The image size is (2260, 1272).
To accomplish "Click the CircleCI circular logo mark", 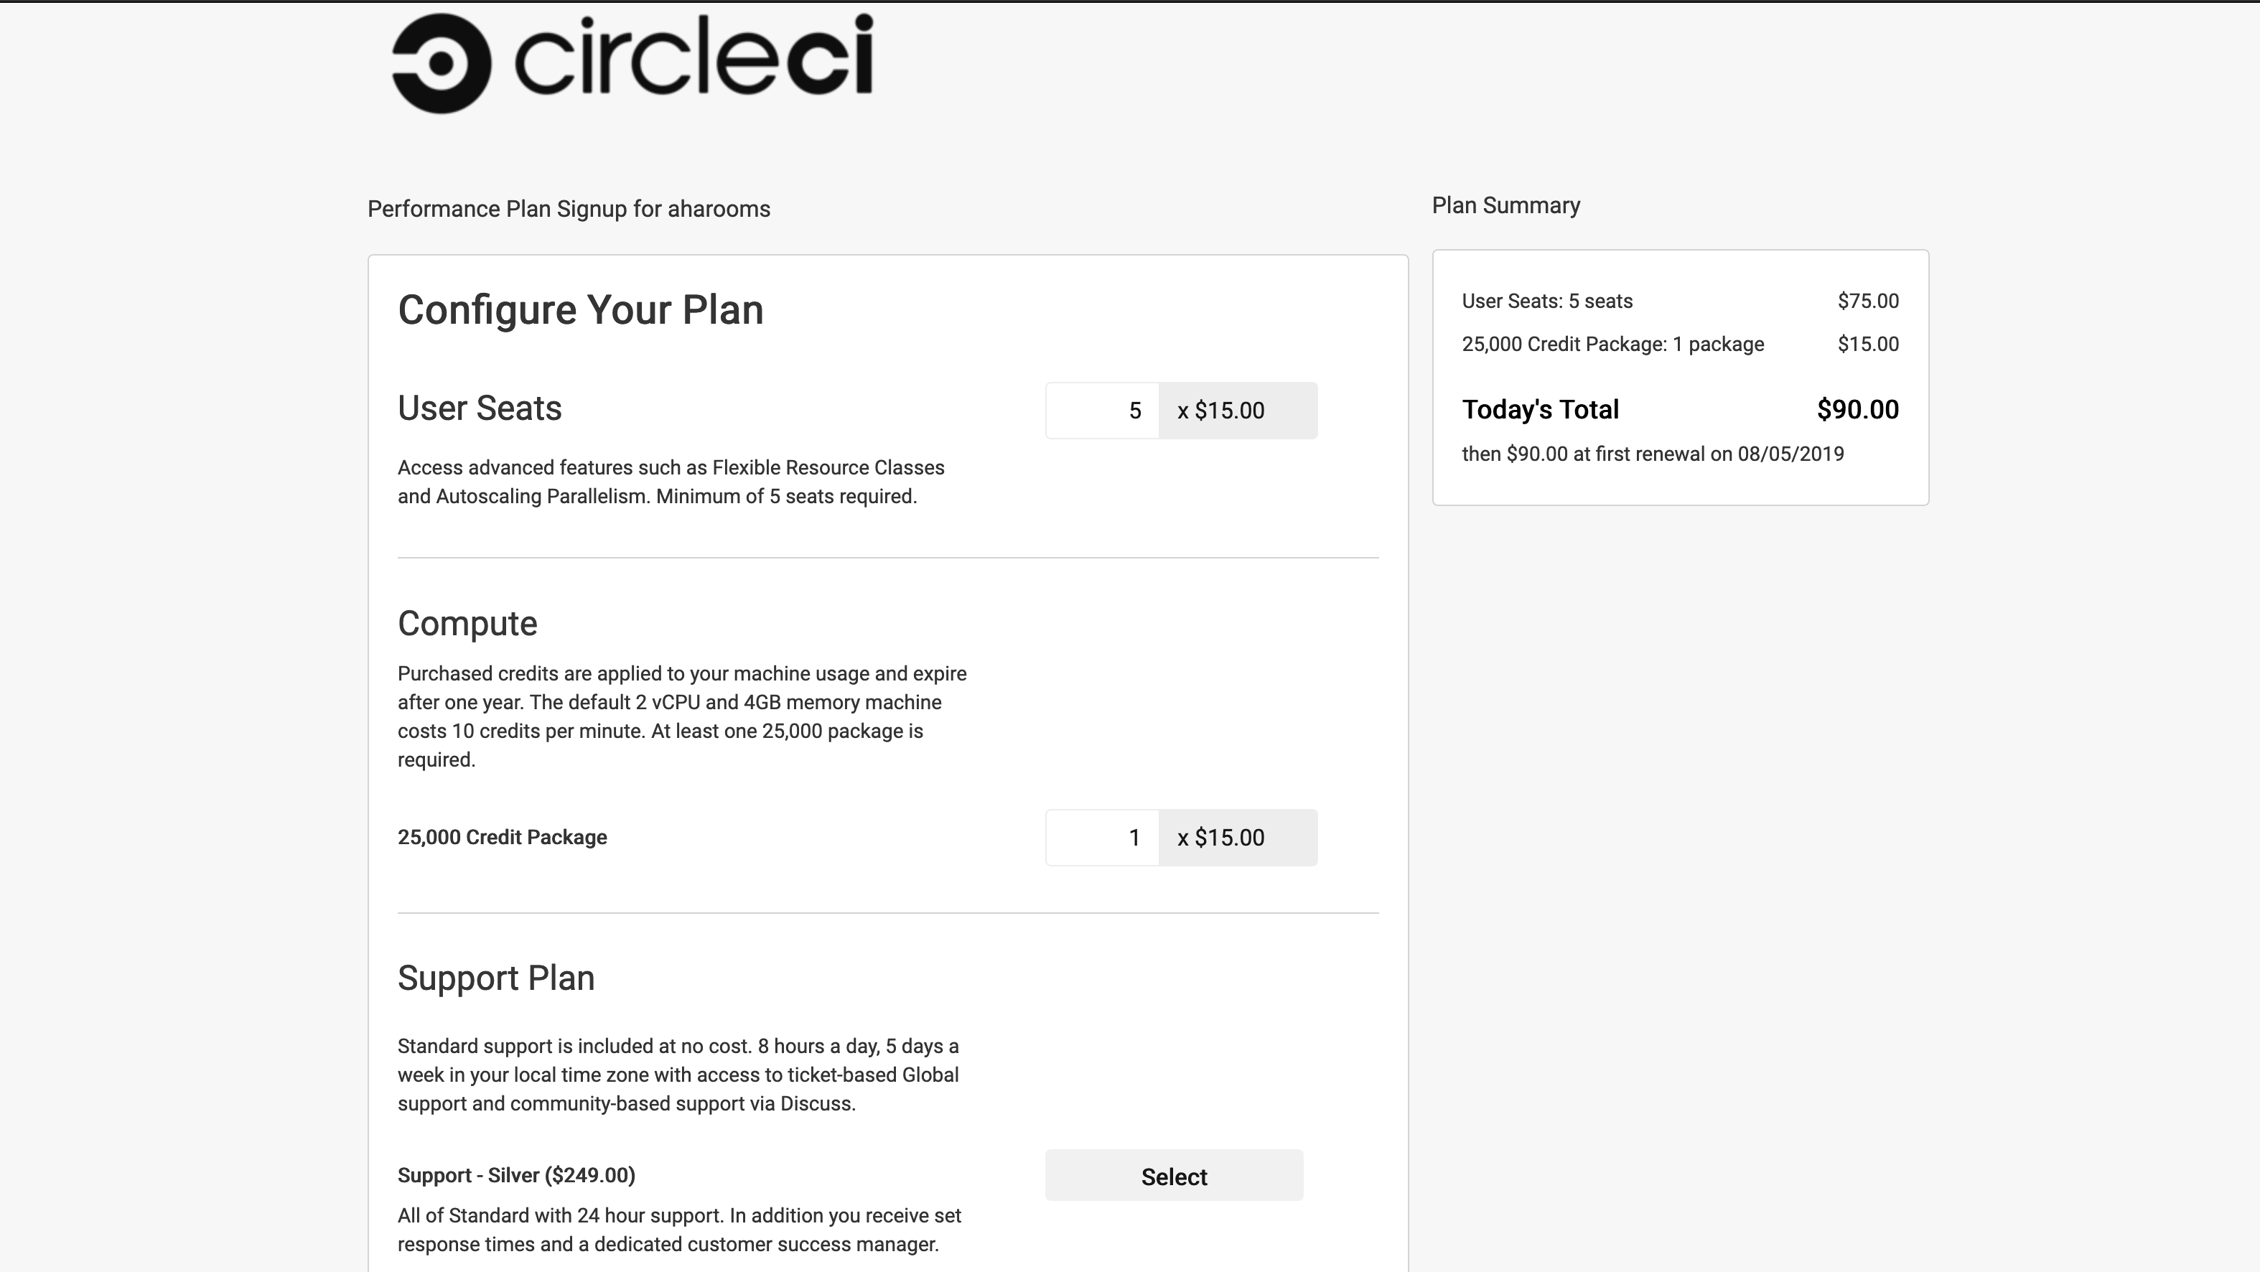I will click(440, 63).
